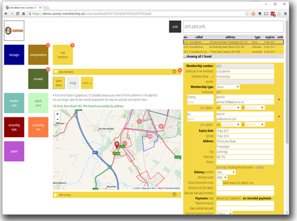Open Joe's opted-in list dropdown
This screenshot has width=297, height=221.
pyautogui.click(x=255, y=125)
